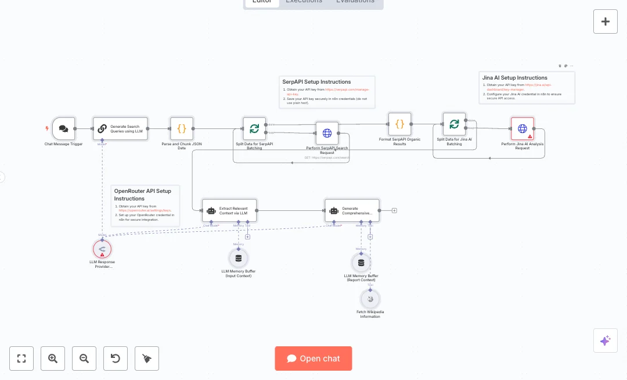Click the Parse and Chunk JSON Data node
The image size is (627, 380).
point(182,128)
